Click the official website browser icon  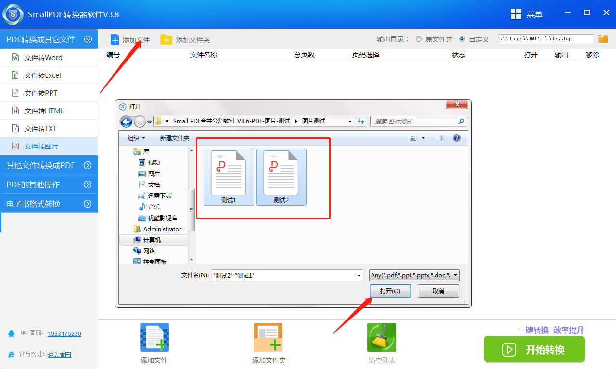(12, 355)
